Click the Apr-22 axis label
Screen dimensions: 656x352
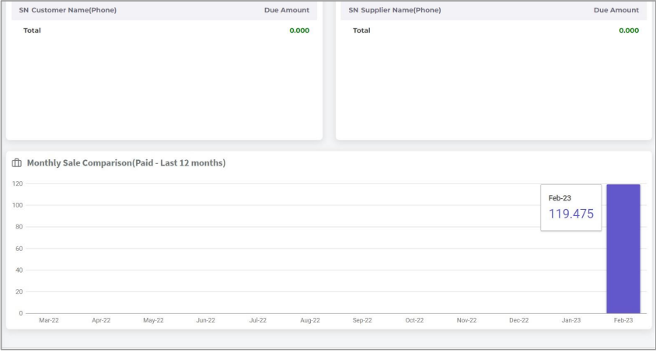101,320
